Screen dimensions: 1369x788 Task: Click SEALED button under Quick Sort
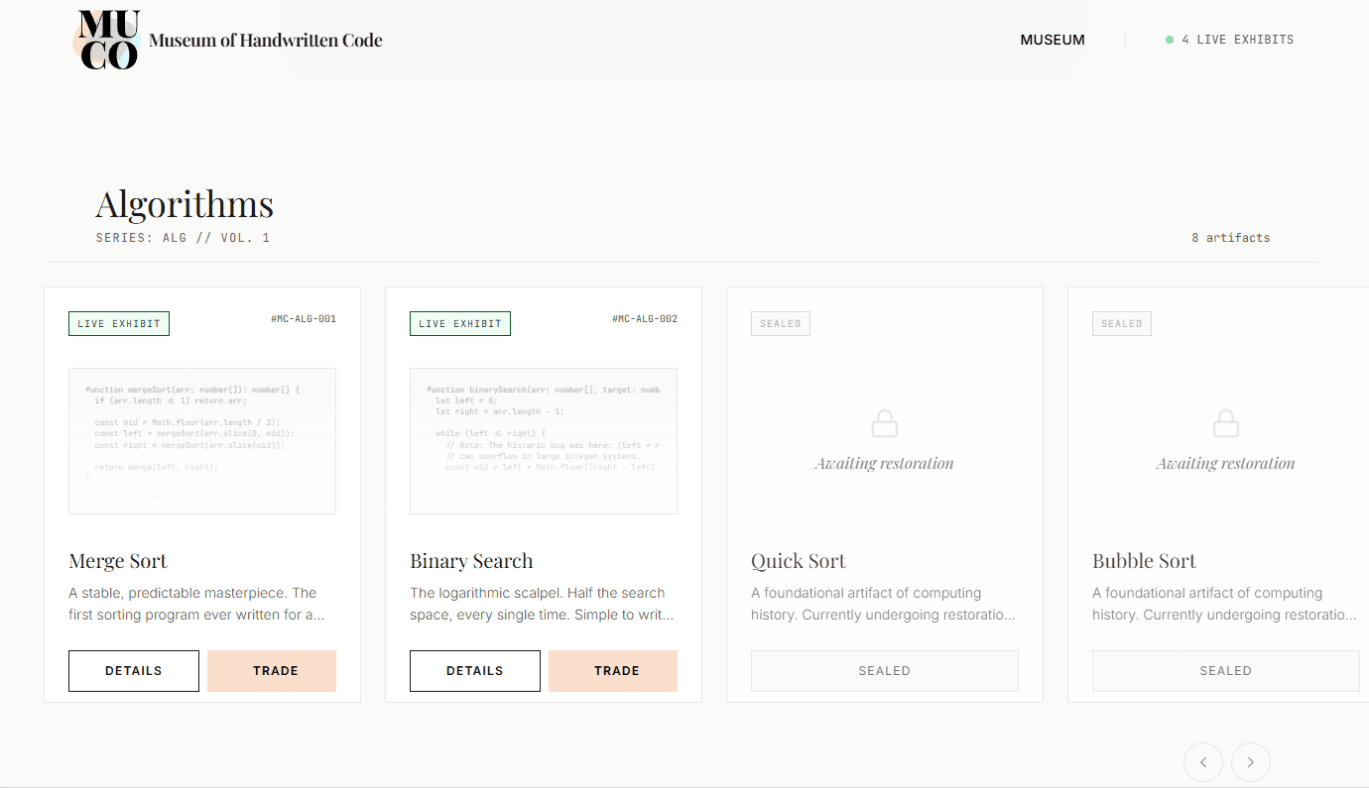coord(884,670)
